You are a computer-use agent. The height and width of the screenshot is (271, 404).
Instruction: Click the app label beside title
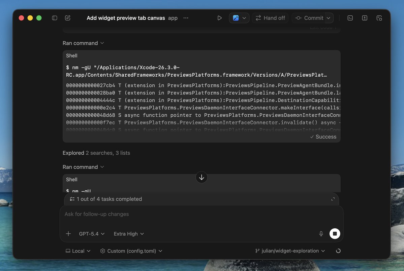(173, 18)
